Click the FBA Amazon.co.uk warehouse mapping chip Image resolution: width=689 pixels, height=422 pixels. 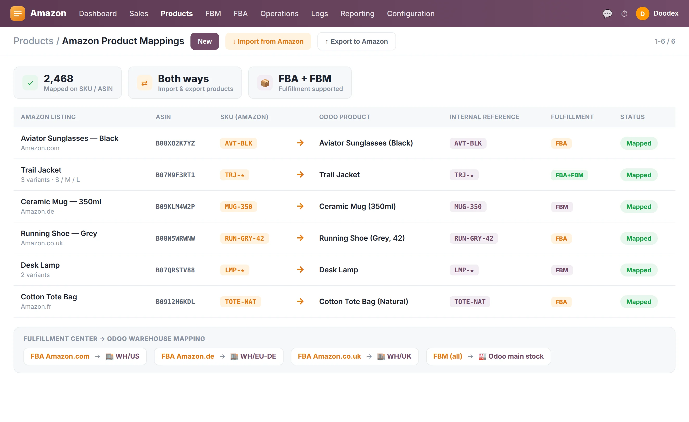(x=355, y=356)
